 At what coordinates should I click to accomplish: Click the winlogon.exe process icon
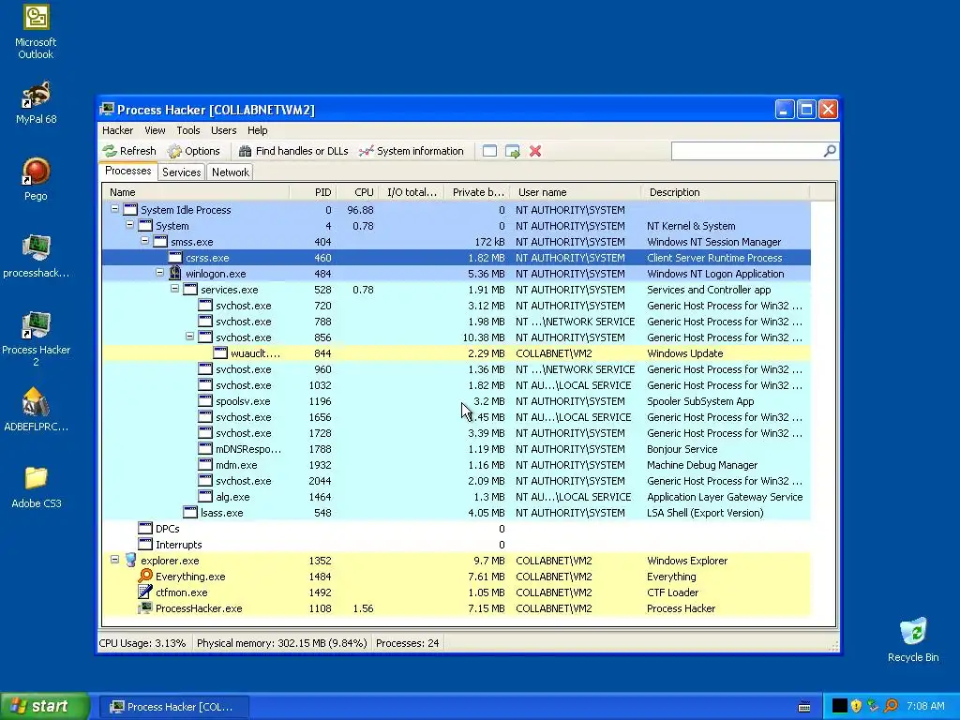175,273
